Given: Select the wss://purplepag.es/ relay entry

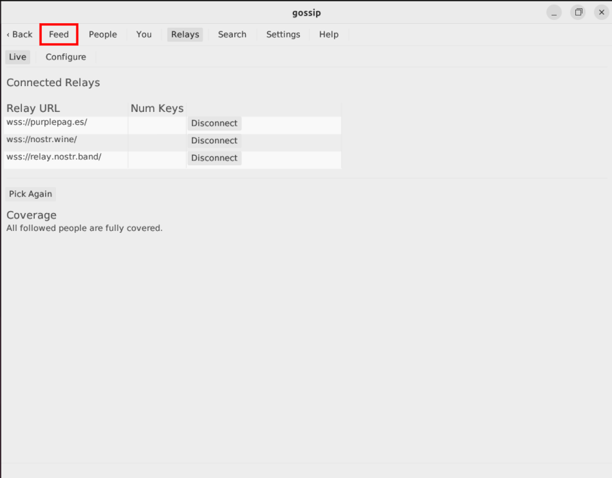Looking at the screenshot, I should (x=46, y=122).
